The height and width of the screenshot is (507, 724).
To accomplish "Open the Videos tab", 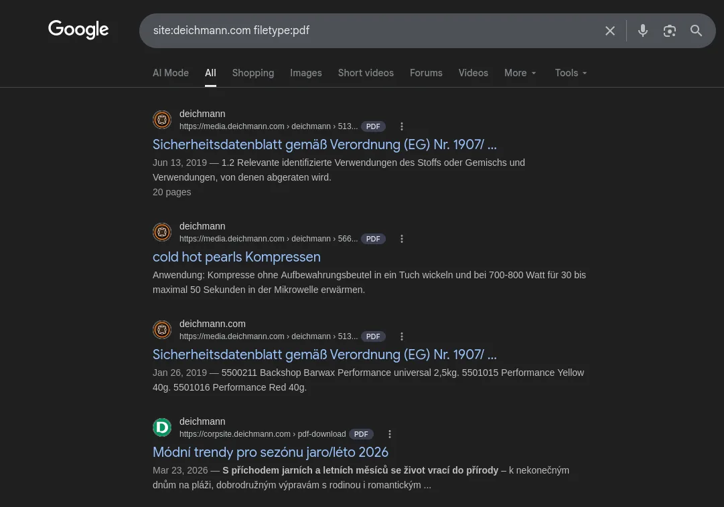I will 474,73.
